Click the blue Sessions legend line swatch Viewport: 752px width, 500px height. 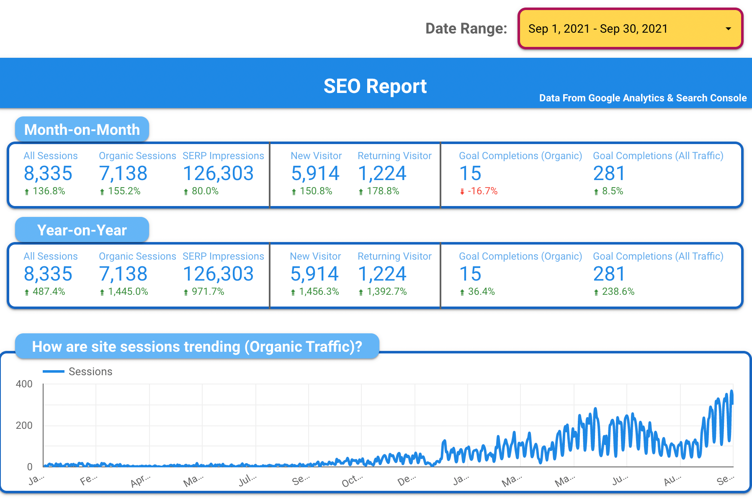[54, 371]
